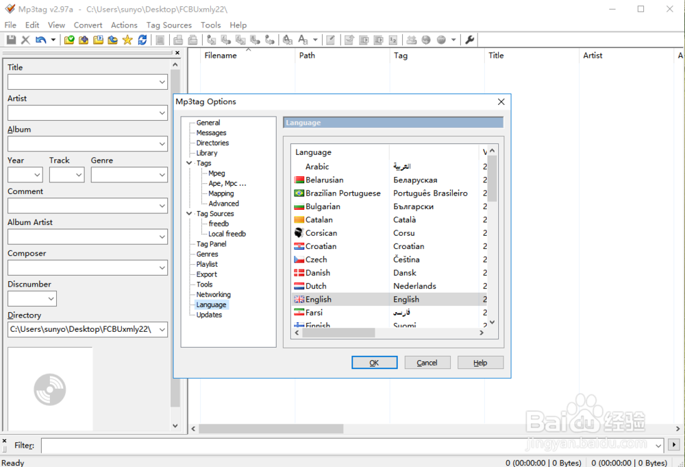This screenshot has height=467, width=685.
Task: Select Dutch in the language list
Action: [x=390, y=286]
